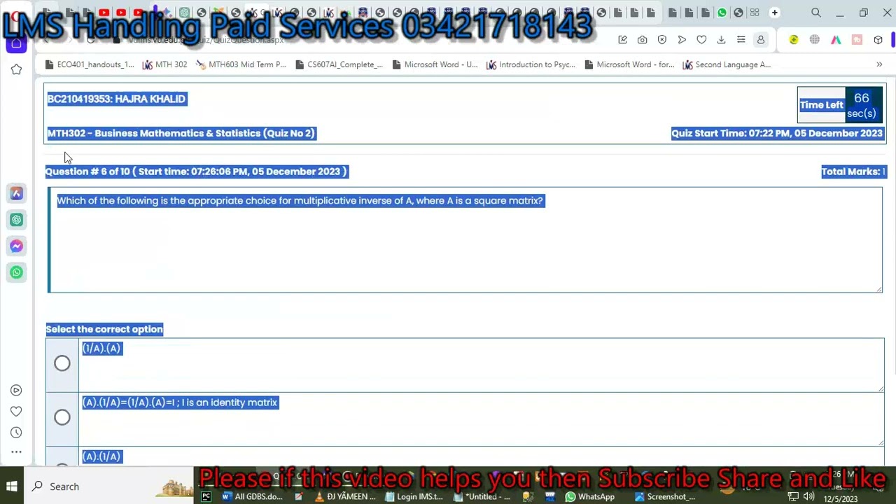The width and height of the screenshot is (896, 504).
Task: Click the gray globe extension icon
Action: click(x=815, y=40)
